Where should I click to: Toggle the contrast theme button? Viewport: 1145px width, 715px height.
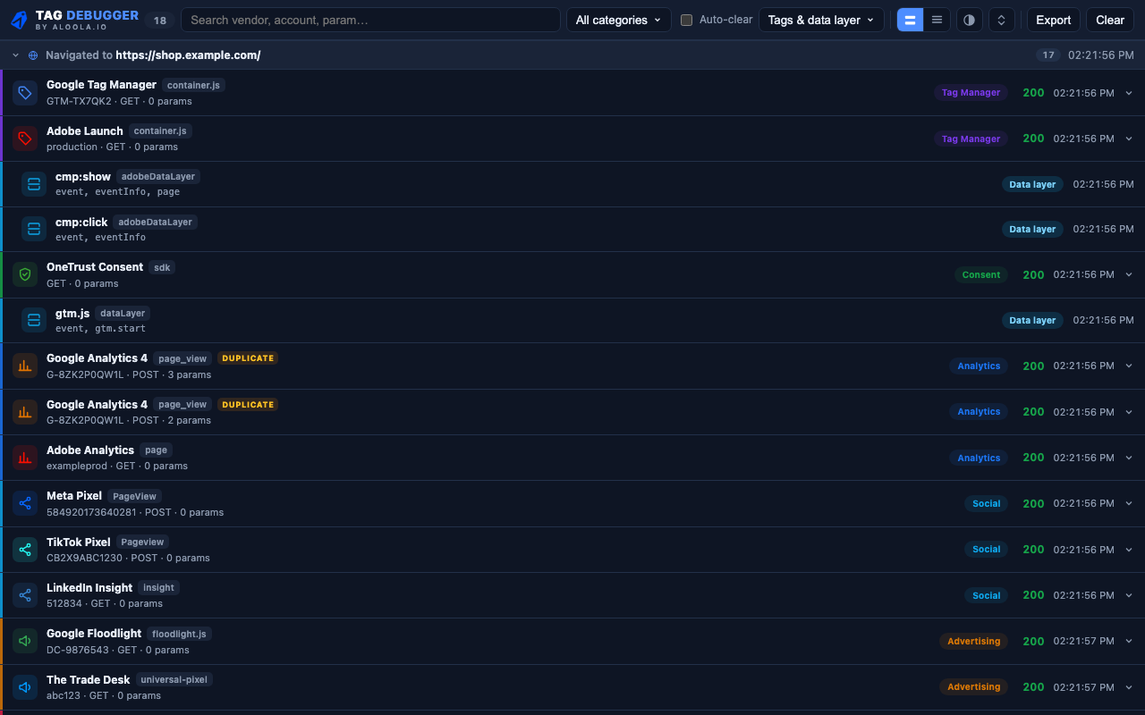pos(969,20)
